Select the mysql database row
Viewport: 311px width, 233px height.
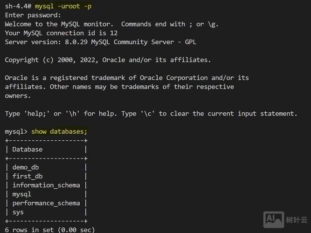click(21, 194)
